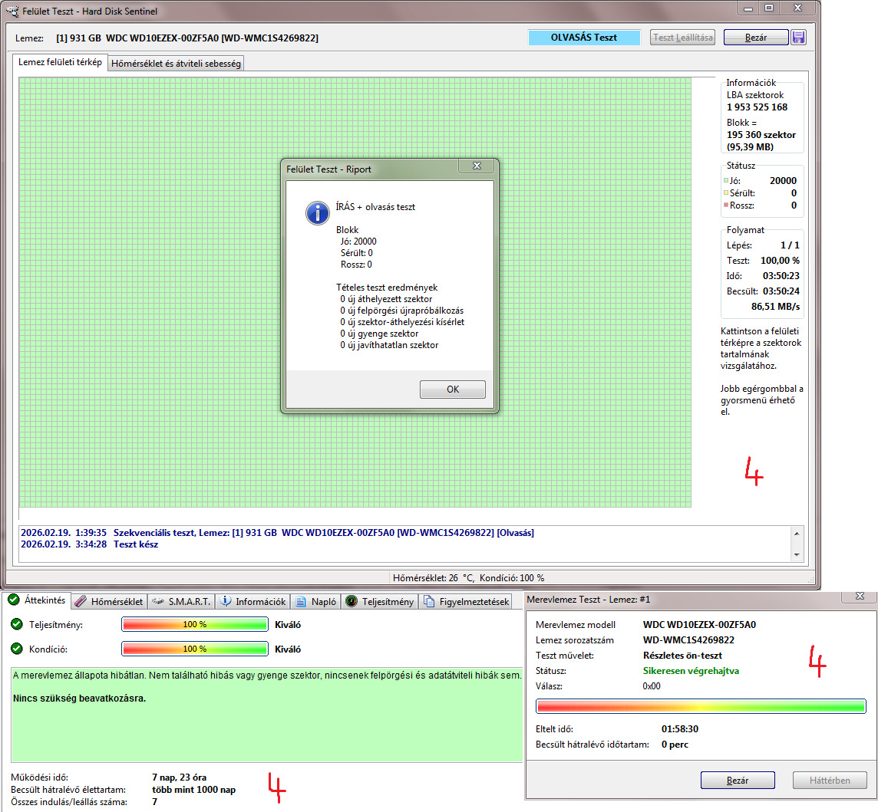
Task: Click the green check icon next to Teljesítmény
Action: point(17,624)
